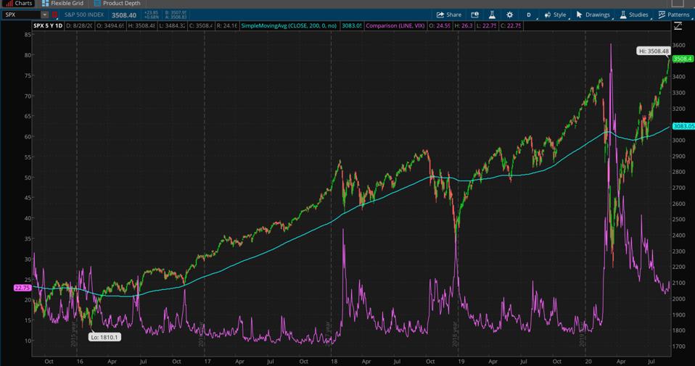This screenshot has height=366, width=695.
Task: Open the Studies menu
Action: tap(633, 14)
